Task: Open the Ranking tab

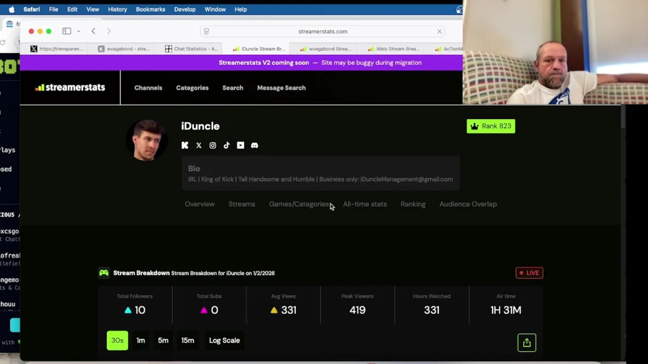Action: coord(413,204)
